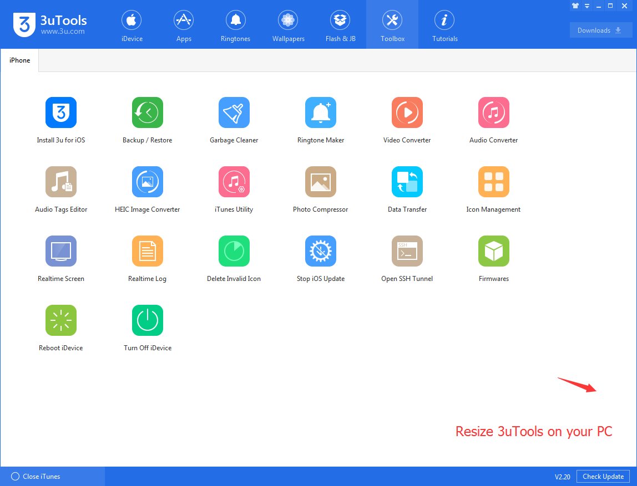Launch the Backup / Restore tool

tap(148, 112)
